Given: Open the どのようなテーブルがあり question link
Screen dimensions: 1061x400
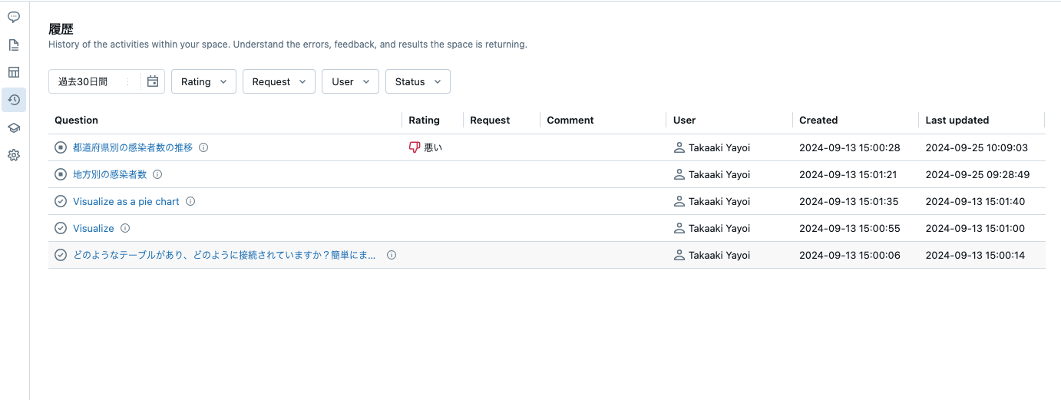Looking at the screenshot, I should pos(225,255).
